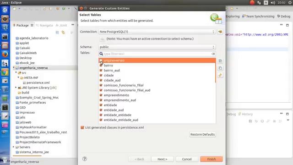The image size is (293, 165).
Task: Open Firefox from the launcher
Action: tap(5, 54)
